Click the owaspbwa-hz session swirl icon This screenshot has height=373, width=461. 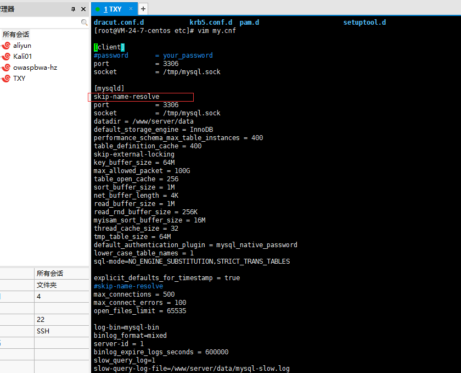coord(7,68)
